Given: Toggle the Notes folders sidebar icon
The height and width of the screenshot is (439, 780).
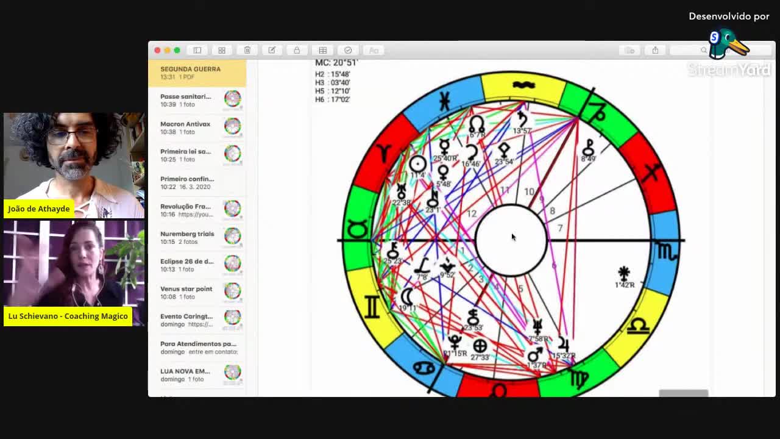Looking at the screenshot, I should pyautogui.click(x=197, y=50).
